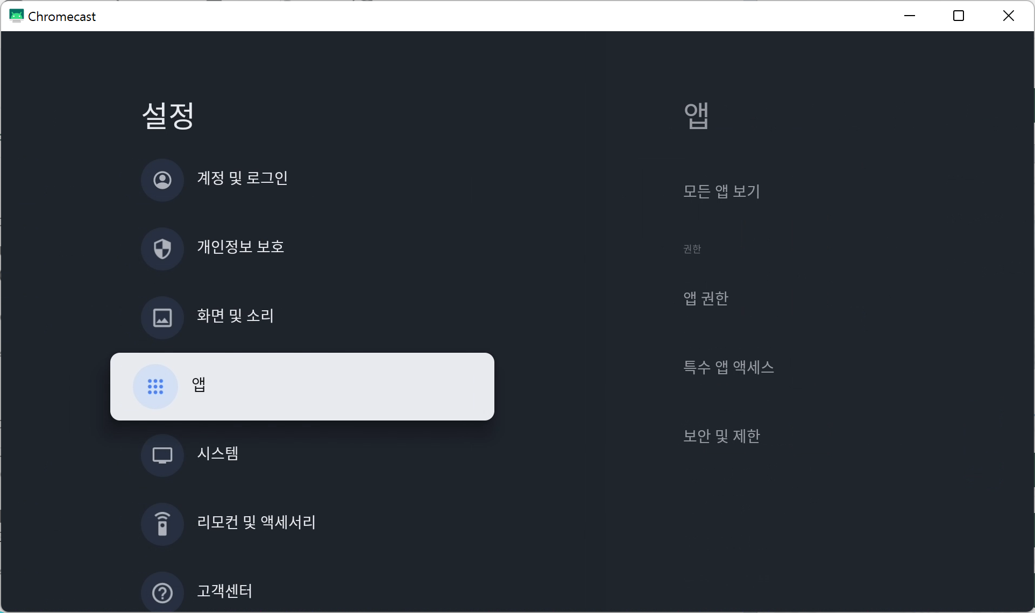Viewport: 1035px width, 613px height.
Task: Select the highlighted 앱 menu row
Action: pyautogui.click(x=302, y=386)
